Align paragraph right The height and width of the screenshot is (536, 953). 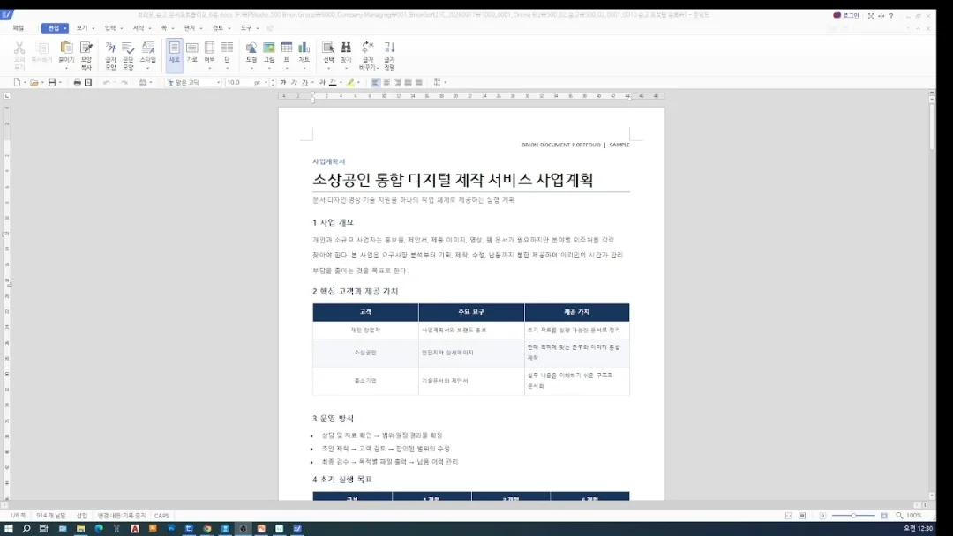tap(397, 83)
